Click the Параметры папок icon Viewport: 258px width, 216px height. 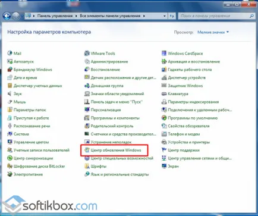pyautogui.click(x=10, y=110)
